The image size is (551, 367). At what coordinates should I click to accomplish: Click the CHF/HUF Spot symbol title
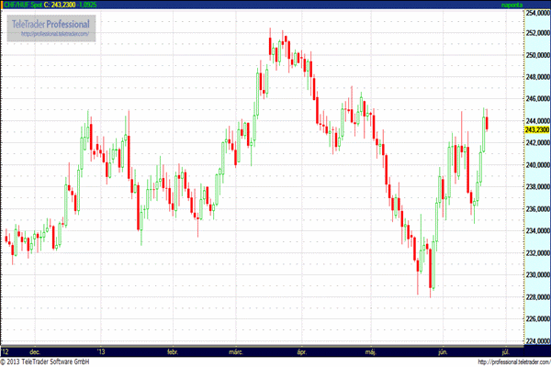click(x=25, y=6)
